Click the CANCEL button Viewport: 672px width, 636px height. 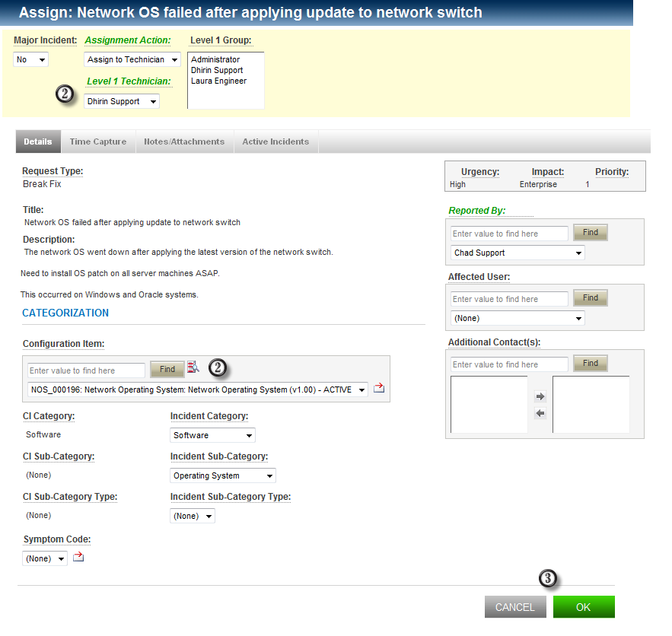[x=515, y=607]
